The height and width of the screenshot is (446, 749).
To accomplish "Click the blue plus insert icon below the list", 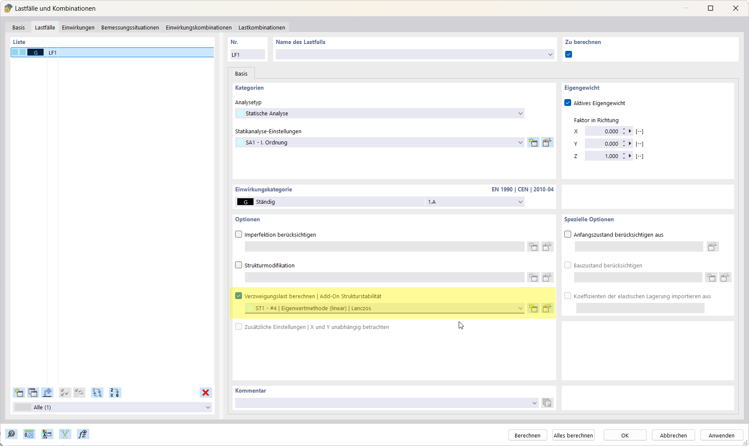I will (47, 393).
